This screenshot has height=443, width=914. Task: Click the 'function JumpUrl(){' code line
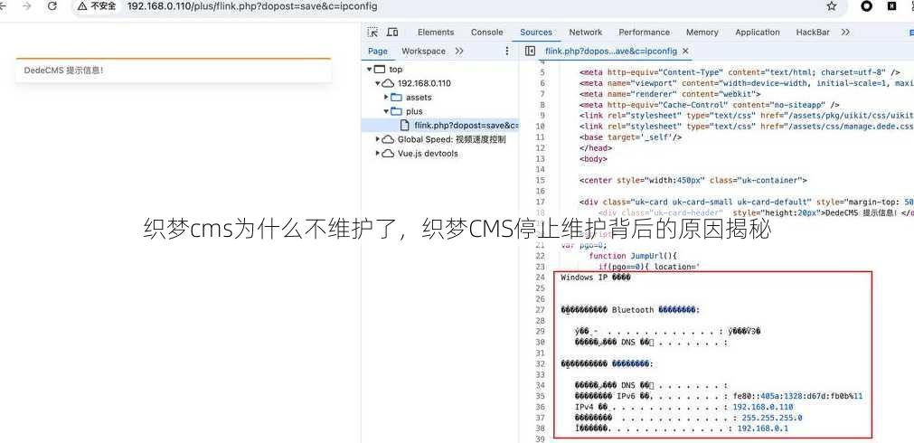[x=633, y=256]
